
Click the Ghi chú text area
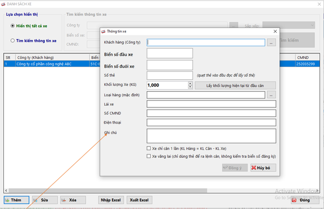coord(211,136)
